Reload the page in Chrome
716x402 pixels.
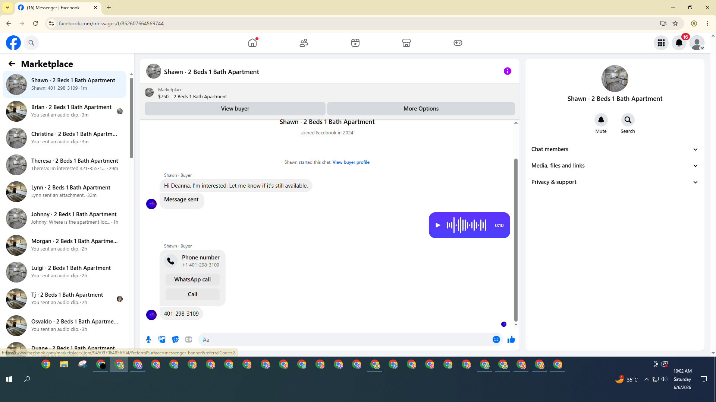point(35,23)
